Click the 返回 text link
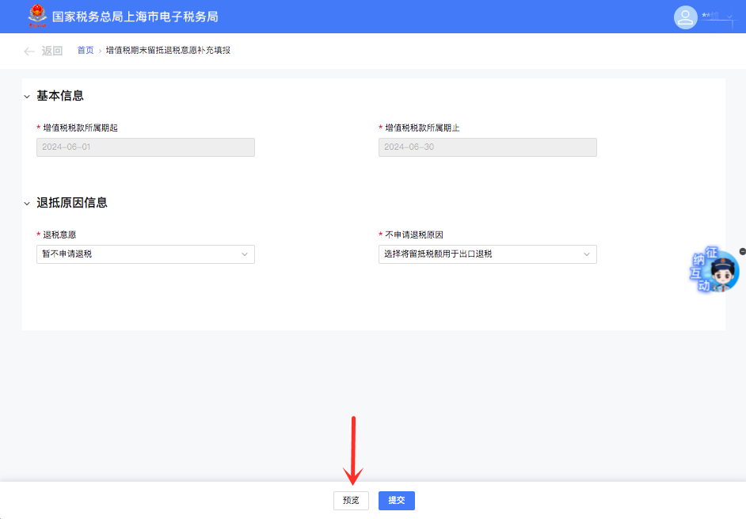 pos(52,52)
